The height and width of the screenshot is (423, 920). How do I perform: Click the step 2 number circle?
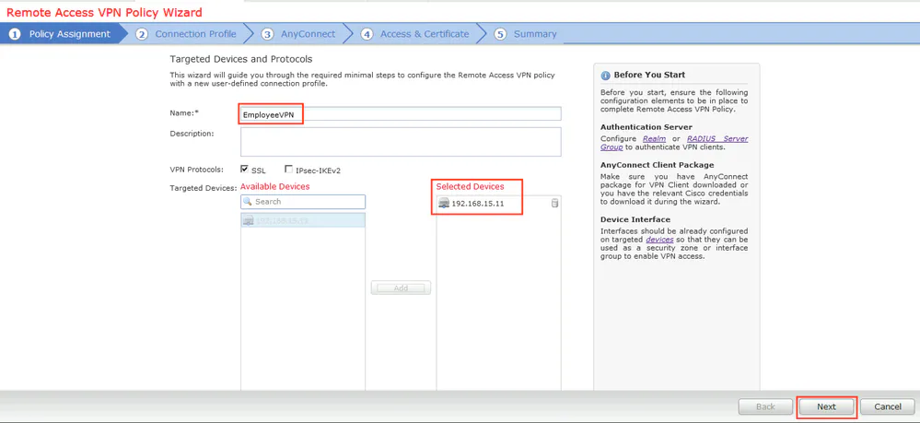point(142,34)
